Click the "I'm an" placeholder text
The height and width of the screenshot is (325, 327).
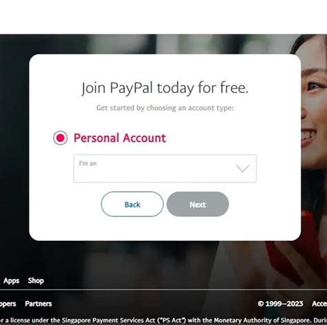(88, 163)
